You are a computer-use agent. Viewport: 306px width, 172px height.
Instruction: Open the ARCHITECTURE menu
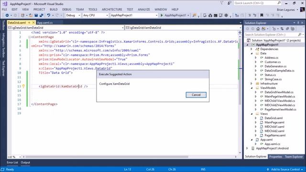[112, 10]
